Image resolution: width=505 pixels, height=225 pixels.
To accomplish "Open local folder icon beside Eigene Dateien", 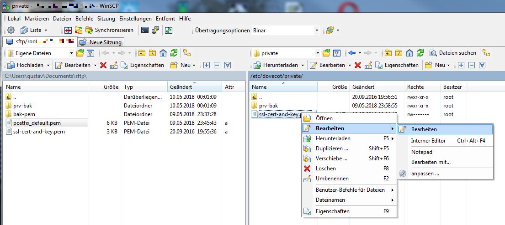I will [80, 53].
